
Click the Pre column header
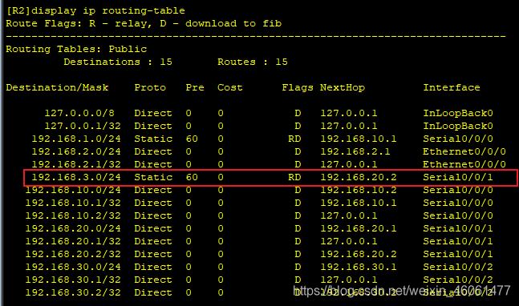(x=195, y=87)
